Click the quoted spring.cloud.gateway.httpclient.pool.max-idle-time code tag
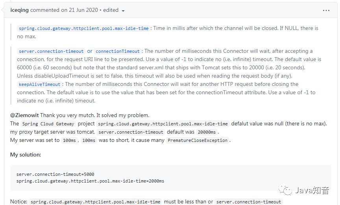 pos(83,28)
